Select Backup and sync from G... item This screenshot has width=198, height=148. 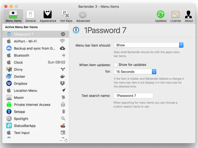point(36,48)
